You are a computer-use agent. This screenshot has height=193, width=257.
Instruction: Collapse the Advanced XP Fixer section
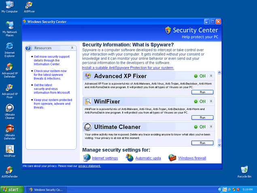pyautogui.click(x=211, y=76)
